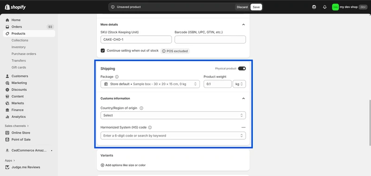Click the Customers icon in sidebar
Image resolution: width=371 pixels, height=176 pixels.
[7, 76]
